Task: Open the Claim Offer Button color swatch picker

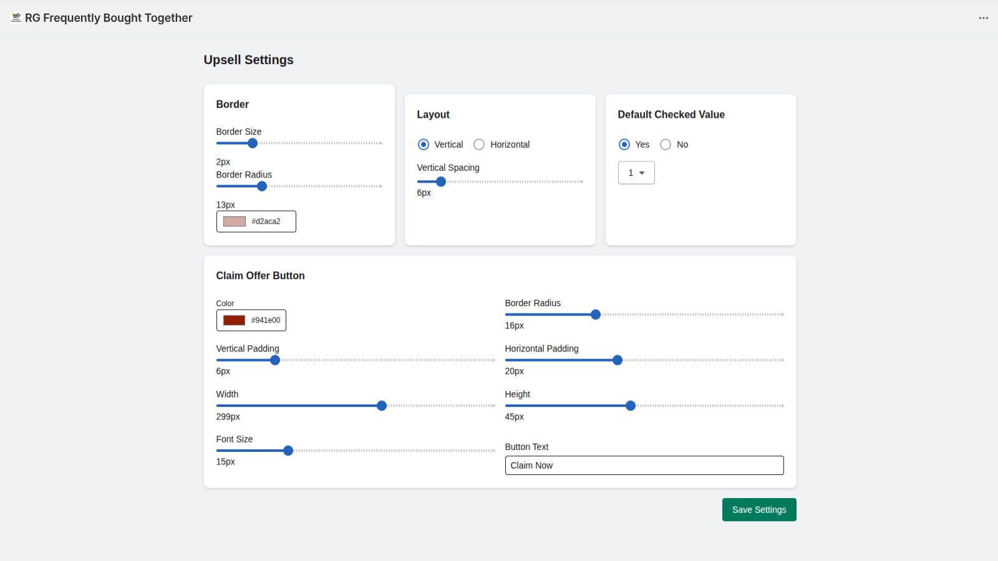Action: pyautogui.click(x=233, y=320)
